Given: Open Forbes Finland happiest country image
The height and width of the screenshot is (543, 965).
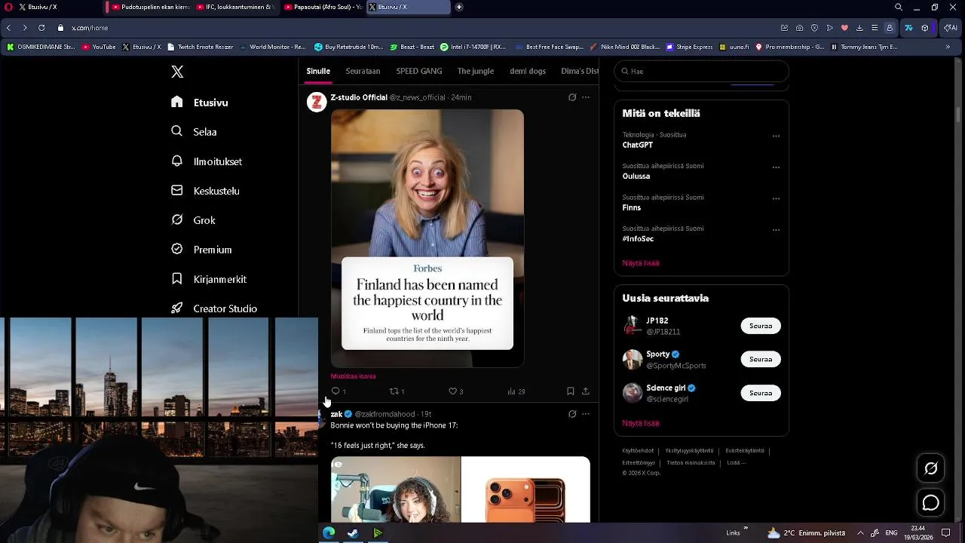Looking at the screenshot, I should tap(427, 238).
